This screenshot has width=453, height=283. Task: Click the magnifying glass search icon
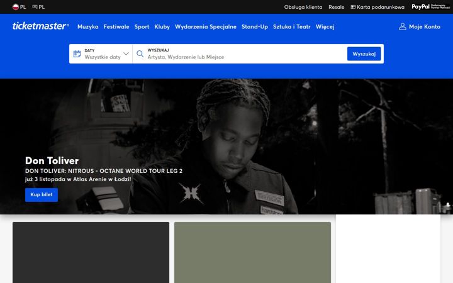(140, 53)
